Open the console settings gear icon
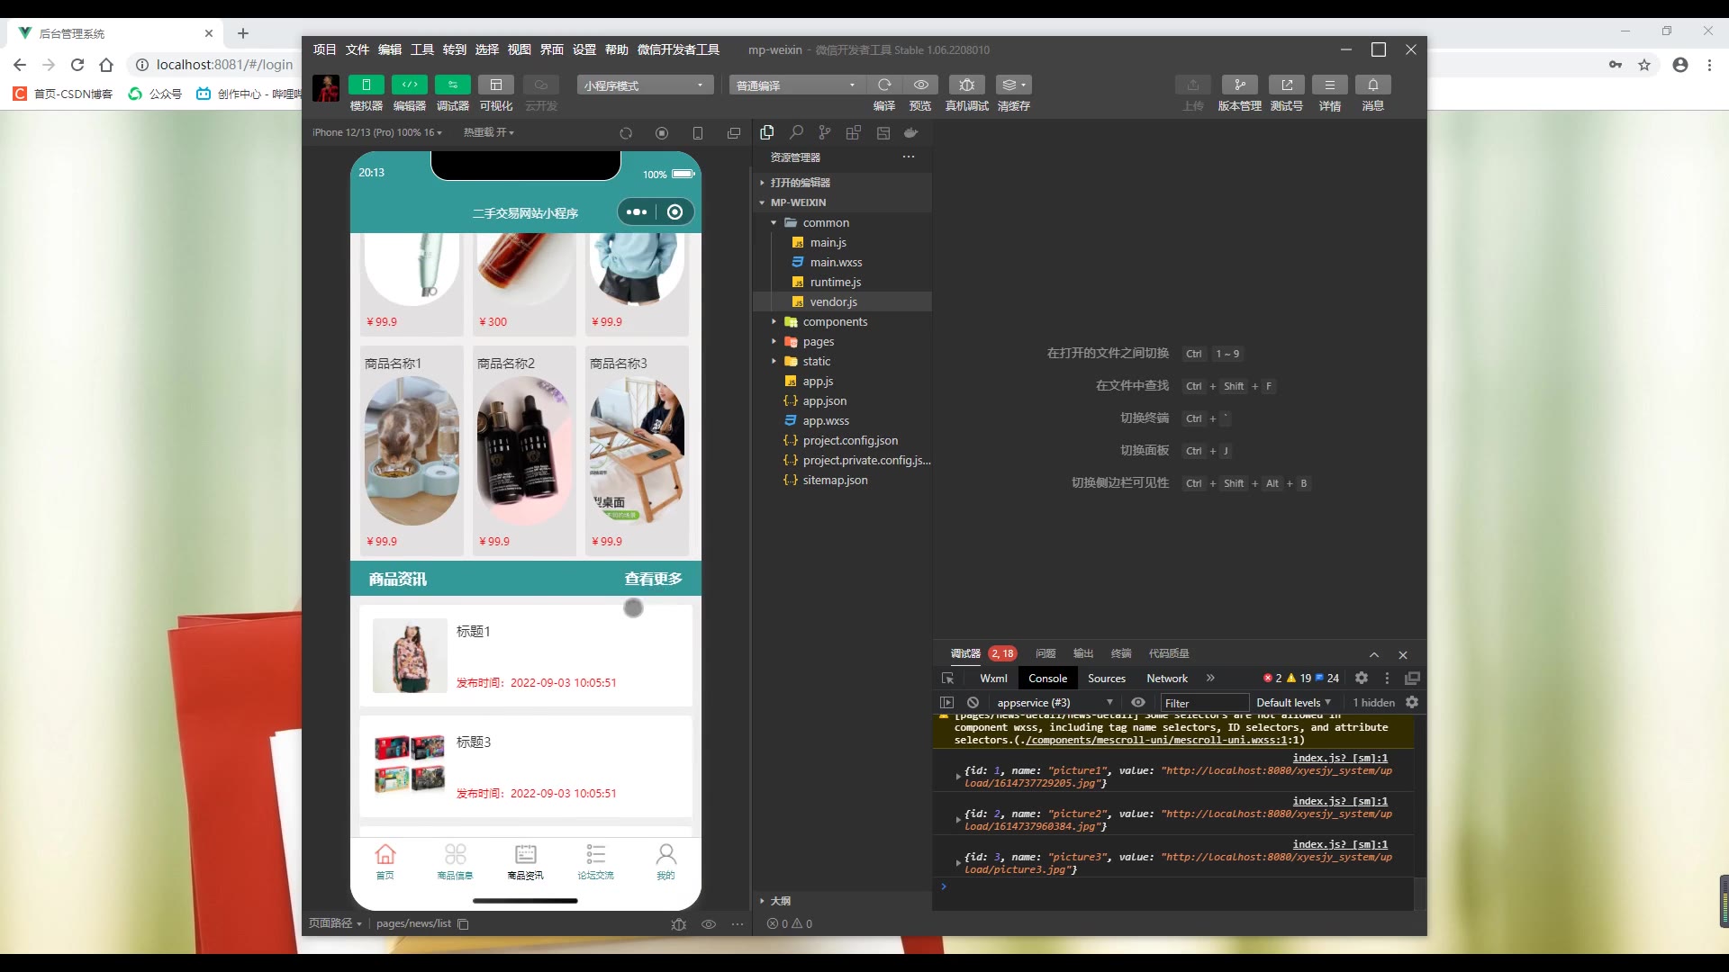The image size is (1729, 972). 1412,703
